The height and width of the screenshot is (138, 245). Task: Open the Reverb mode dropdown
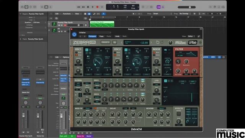click(162, 108)
